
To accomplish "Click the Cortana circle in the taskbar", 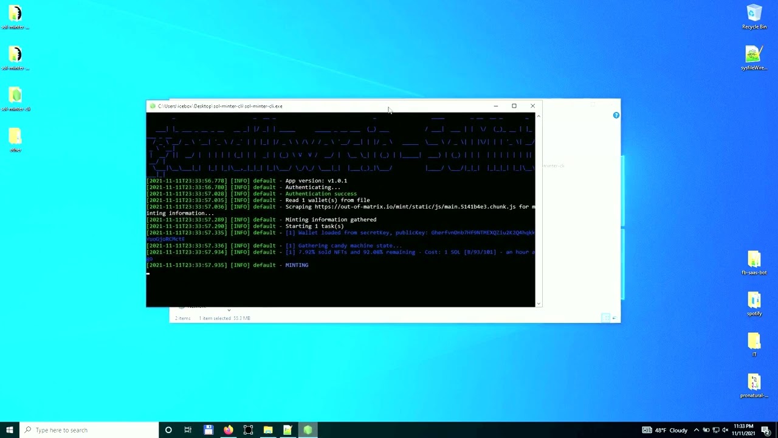I will pos(168,430).
